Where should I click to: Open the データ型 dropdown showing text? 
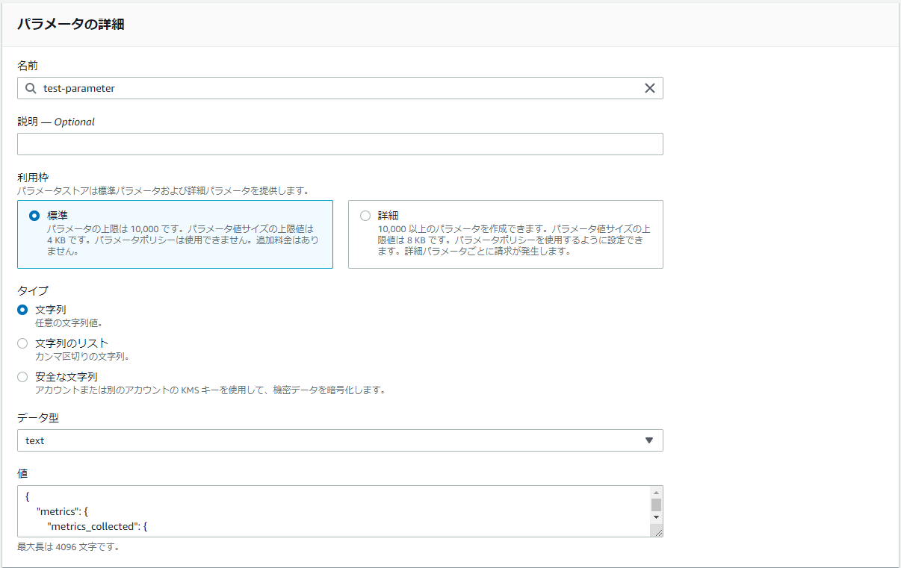coord(340,440)
